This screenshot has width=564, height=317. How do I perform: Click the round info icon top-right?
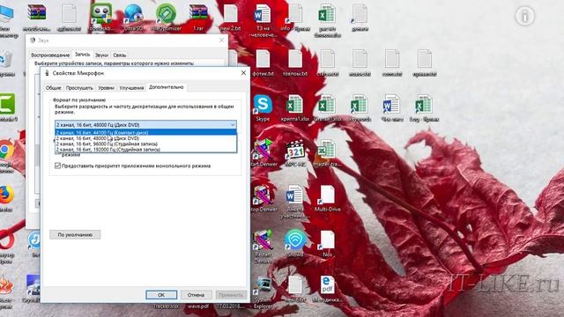(x=525, y=16)
